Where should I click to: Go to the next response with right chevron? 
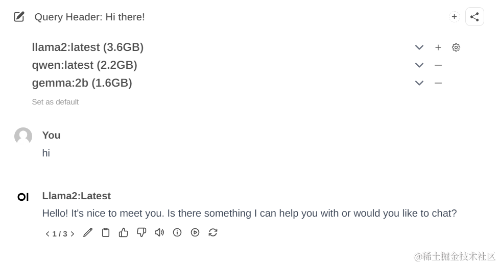tap(73, 234)
